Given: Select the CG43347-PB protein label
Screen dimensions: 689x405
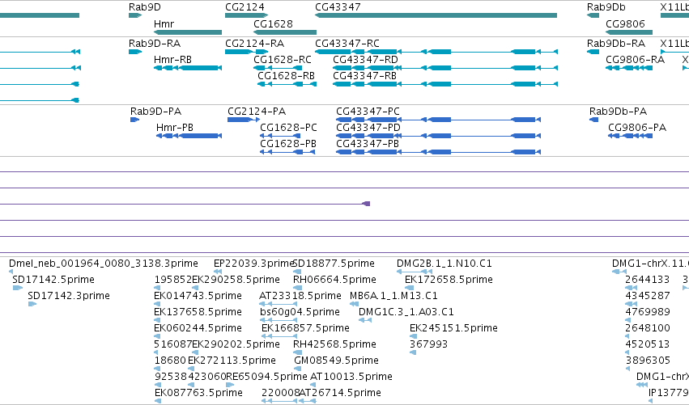Looking at the screenshot, I should 368,144.
